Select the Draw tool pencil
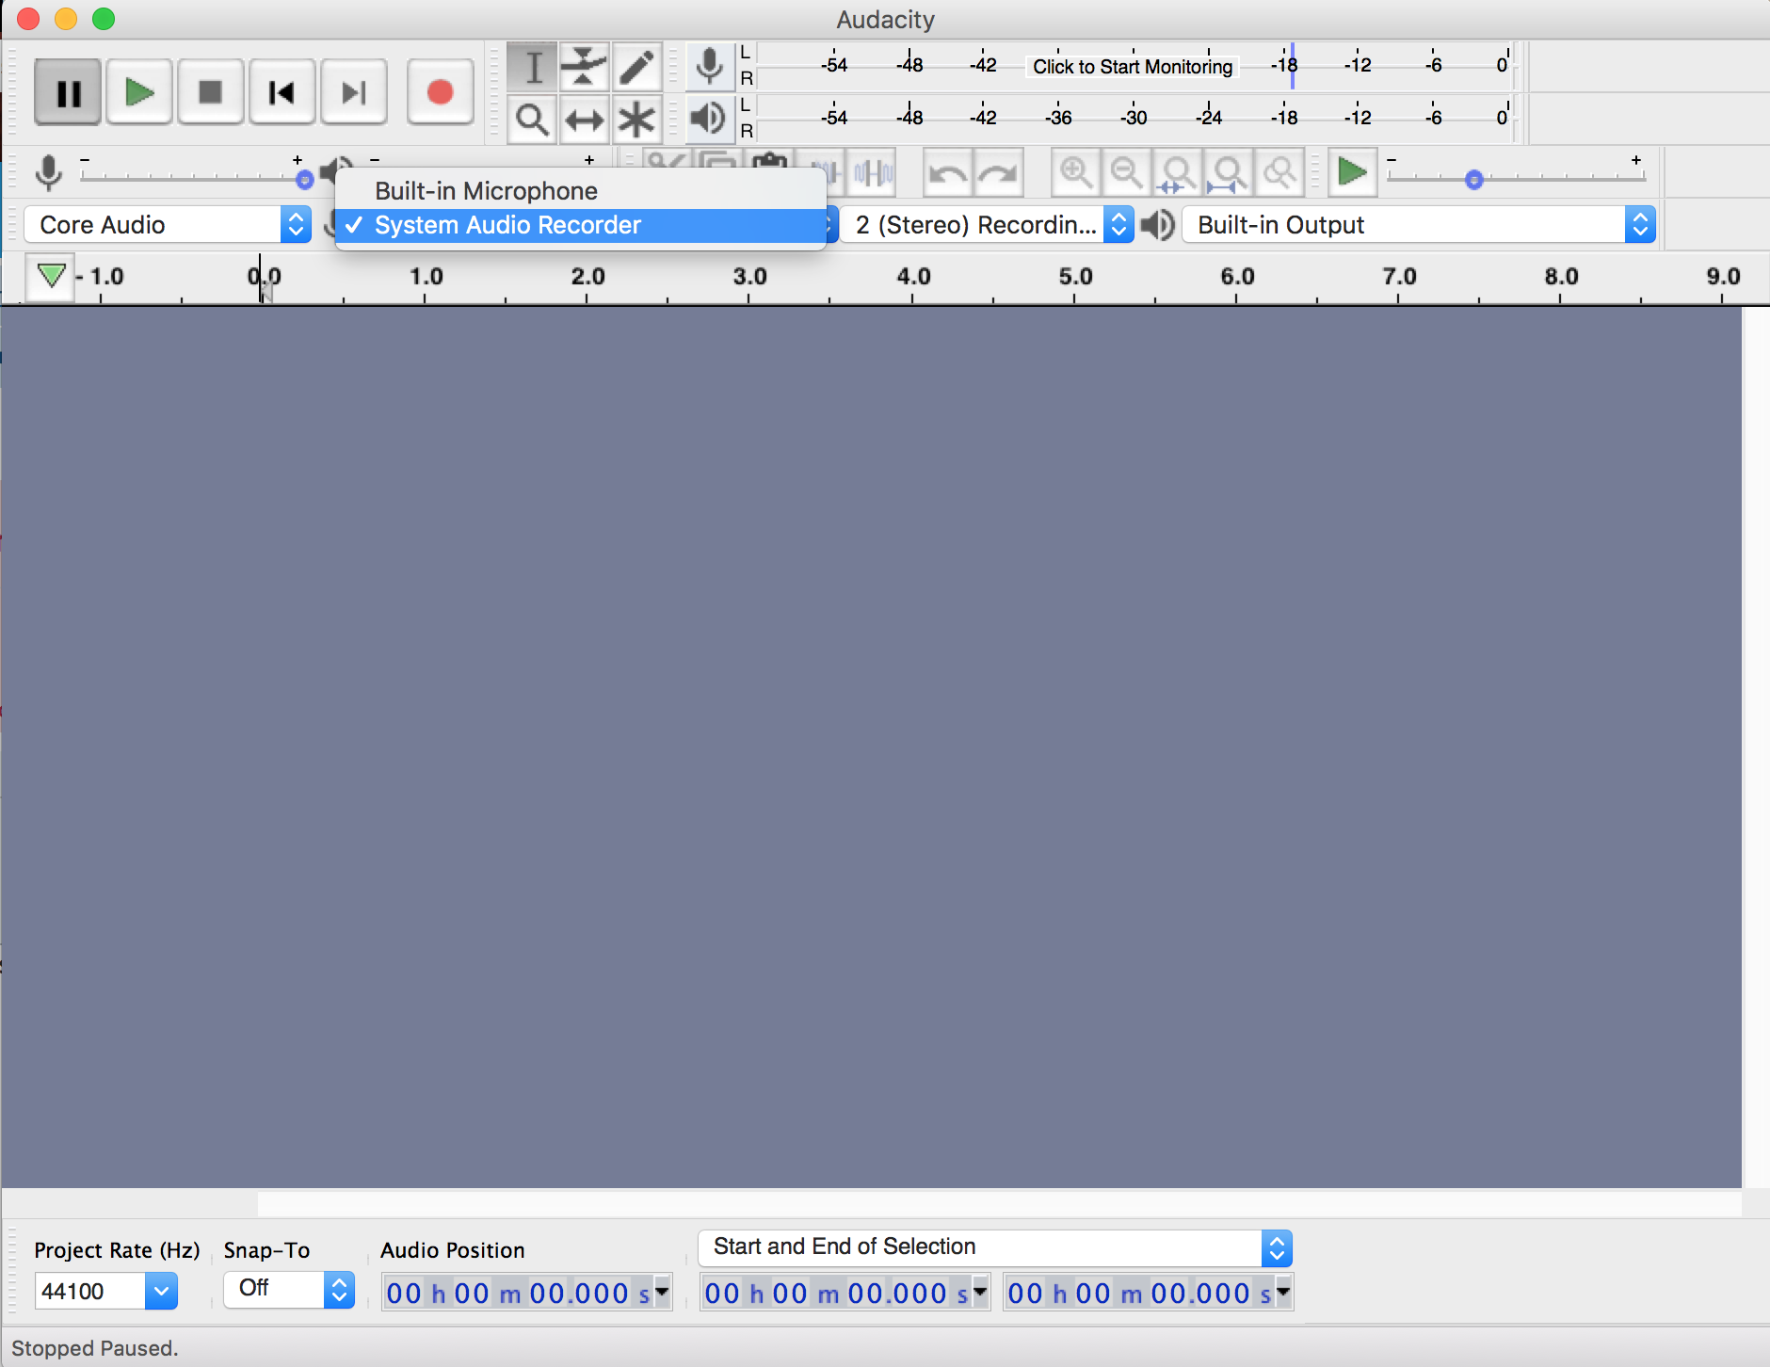This screenshot has height=1367, width=1770. click(x=637, y=66)
